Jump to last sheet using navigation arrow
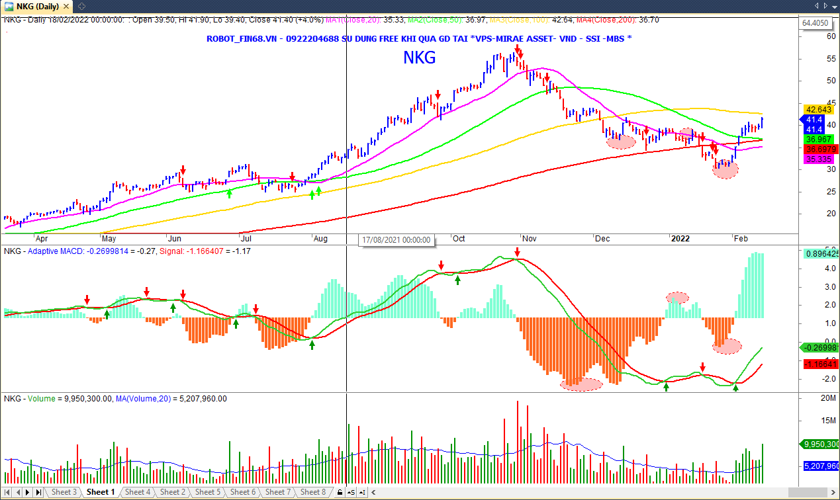 tap(38, 492)
